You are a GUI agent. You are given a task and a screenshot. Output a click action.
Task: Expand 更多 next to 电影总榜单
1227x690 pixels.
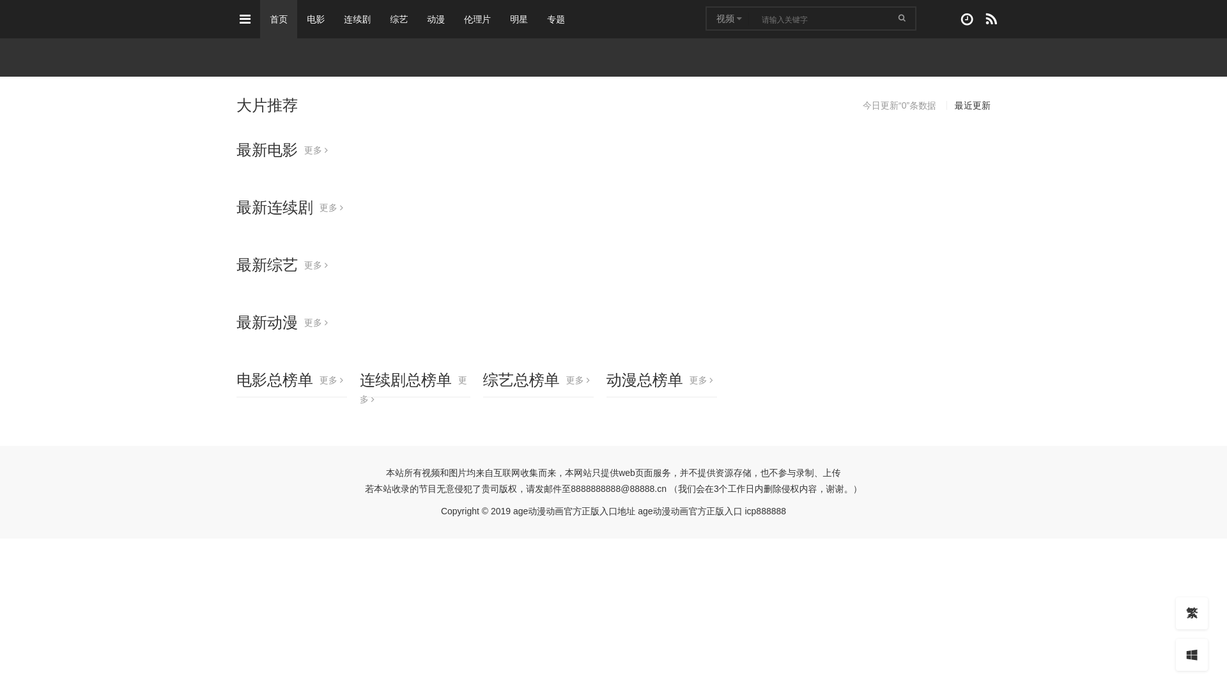[331, 381]
